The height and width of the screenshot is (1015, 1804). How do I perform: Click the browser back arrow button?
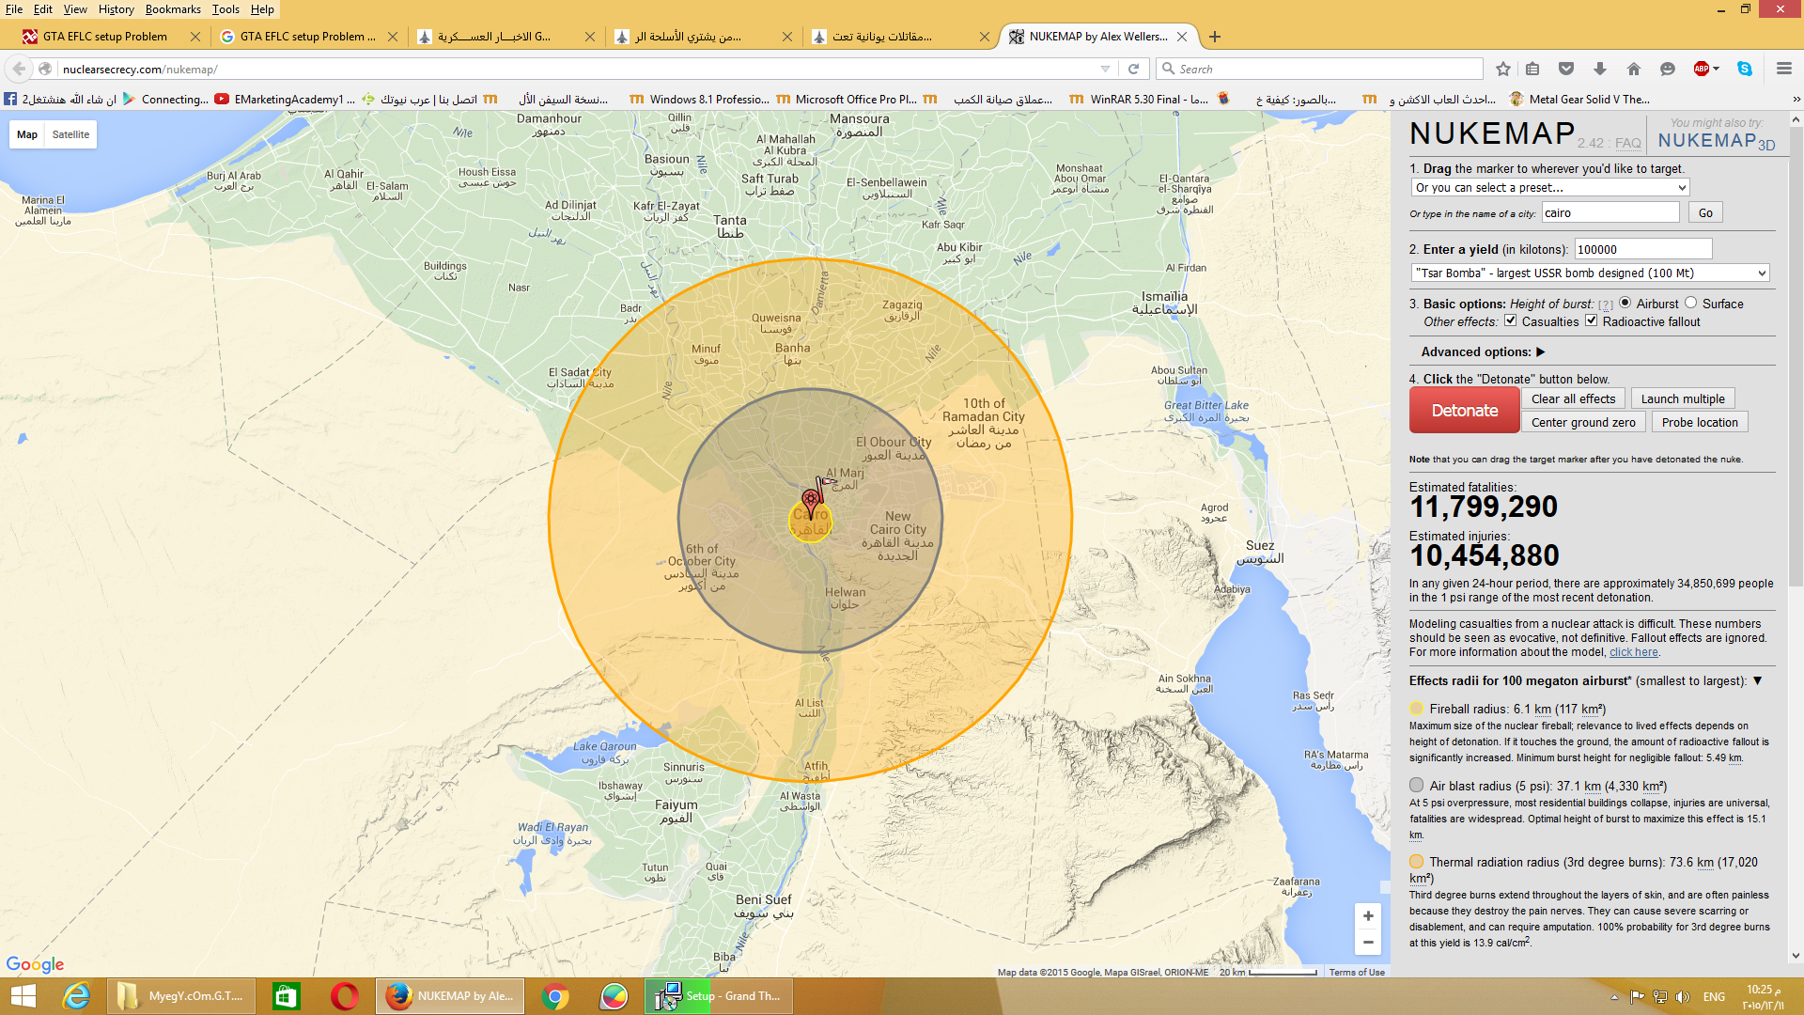19,69
